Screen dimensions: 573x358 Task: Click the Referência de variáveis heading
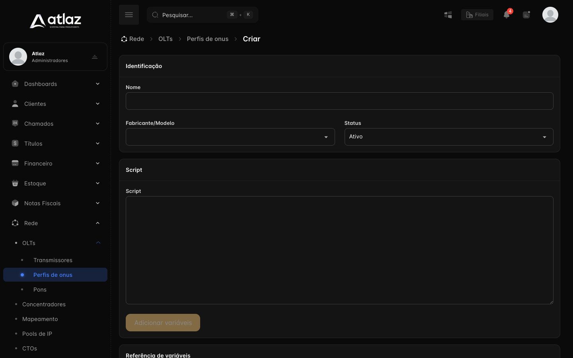[158, 355]
